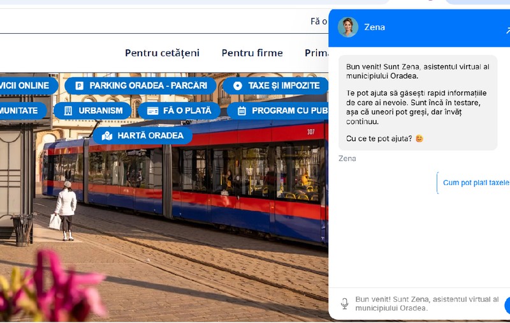This screenshot has height=323, width=510.
Task: Click Zena's avatar picture in chat header
Action: point(348,27)
